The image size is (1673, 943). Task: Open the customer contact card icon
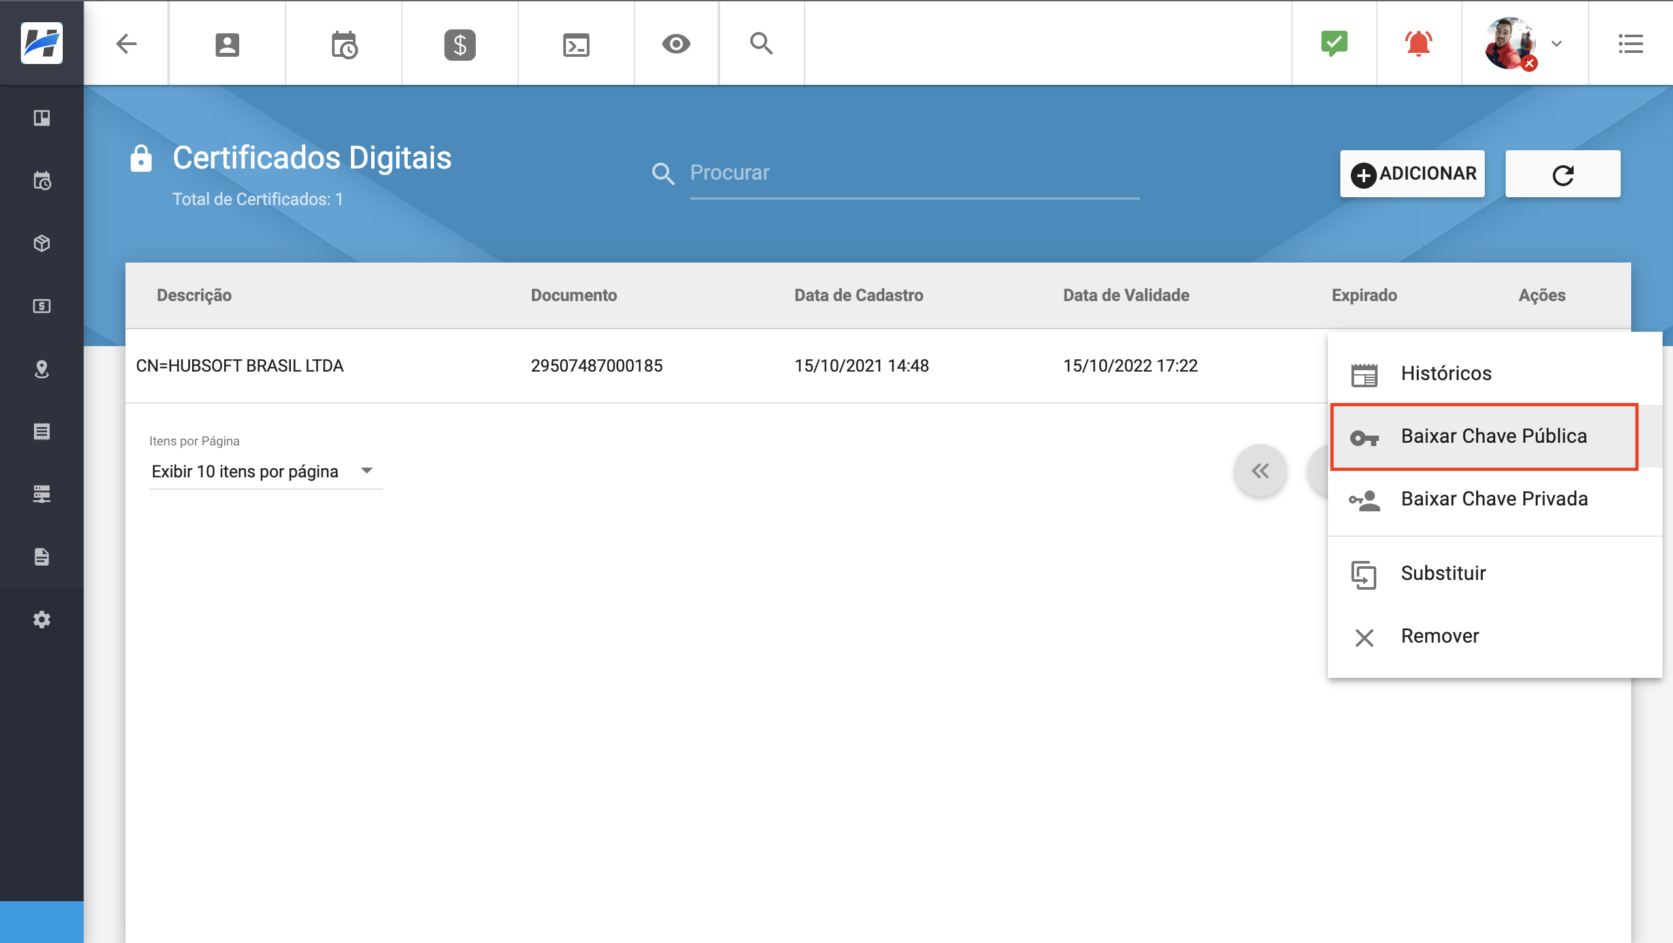coord(227,44)
